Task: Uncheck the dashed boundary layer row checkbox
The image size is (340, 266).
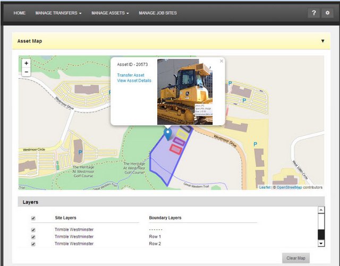Action: (33, 230)
